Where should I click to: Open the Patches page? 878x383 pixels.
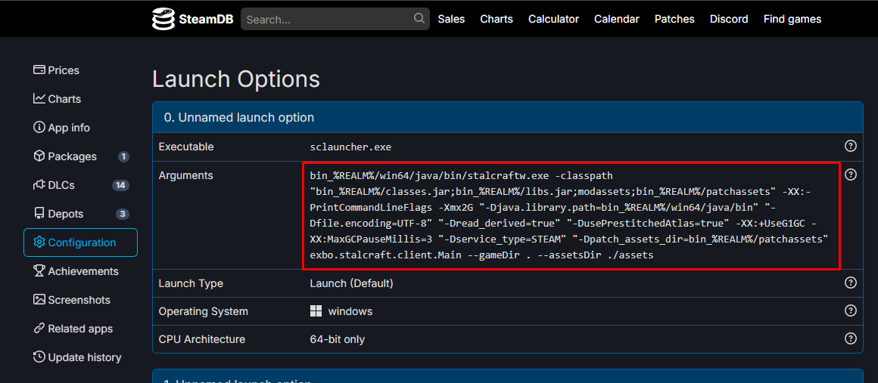pyautogui.click(x=674, y=19)
